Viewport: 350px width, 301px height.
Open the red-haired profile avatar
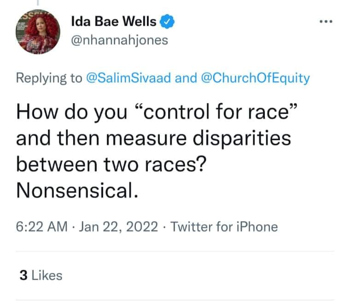(x=38, y=32)
